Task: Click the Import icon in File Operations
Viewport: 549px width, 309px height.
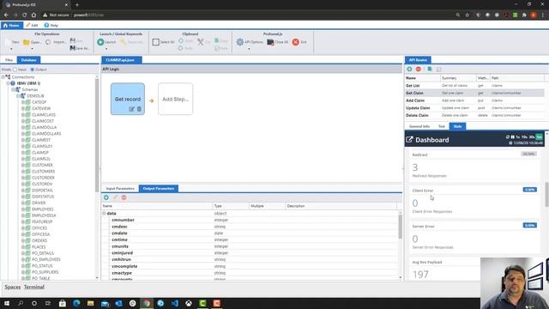Action: (48, 42)
